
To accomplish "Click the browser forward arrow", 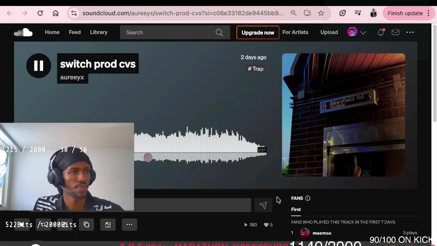I will click(25, 13).
